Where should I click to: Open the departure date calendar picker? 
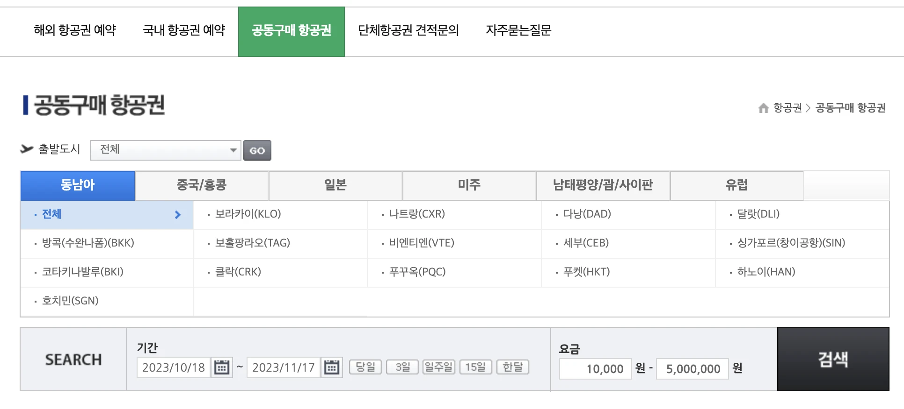222,367
